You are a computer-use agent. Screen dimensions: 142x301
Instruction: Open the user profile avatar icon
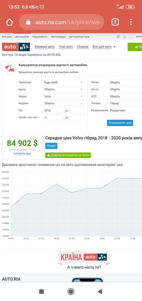click(131, 37)
